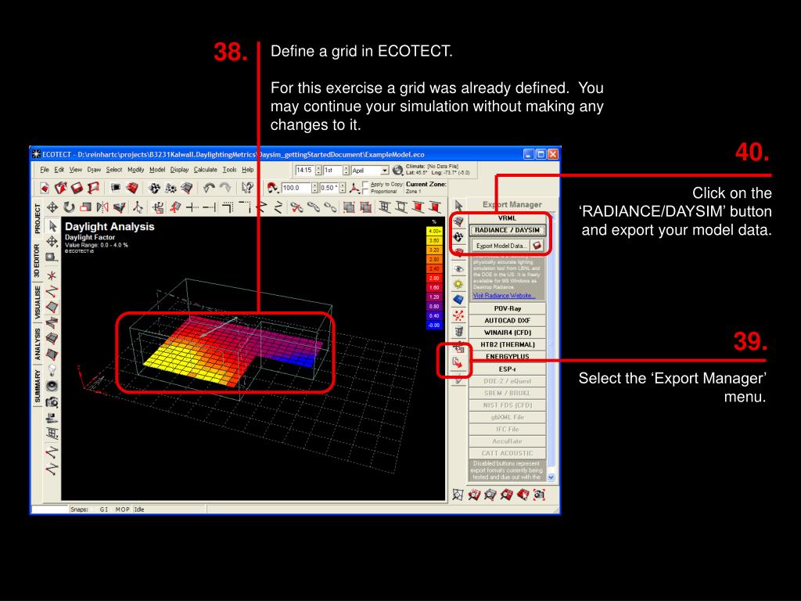This screenshot has width=801, height=601.
Task: Open the Tools menu
Action: pos(229,170)
